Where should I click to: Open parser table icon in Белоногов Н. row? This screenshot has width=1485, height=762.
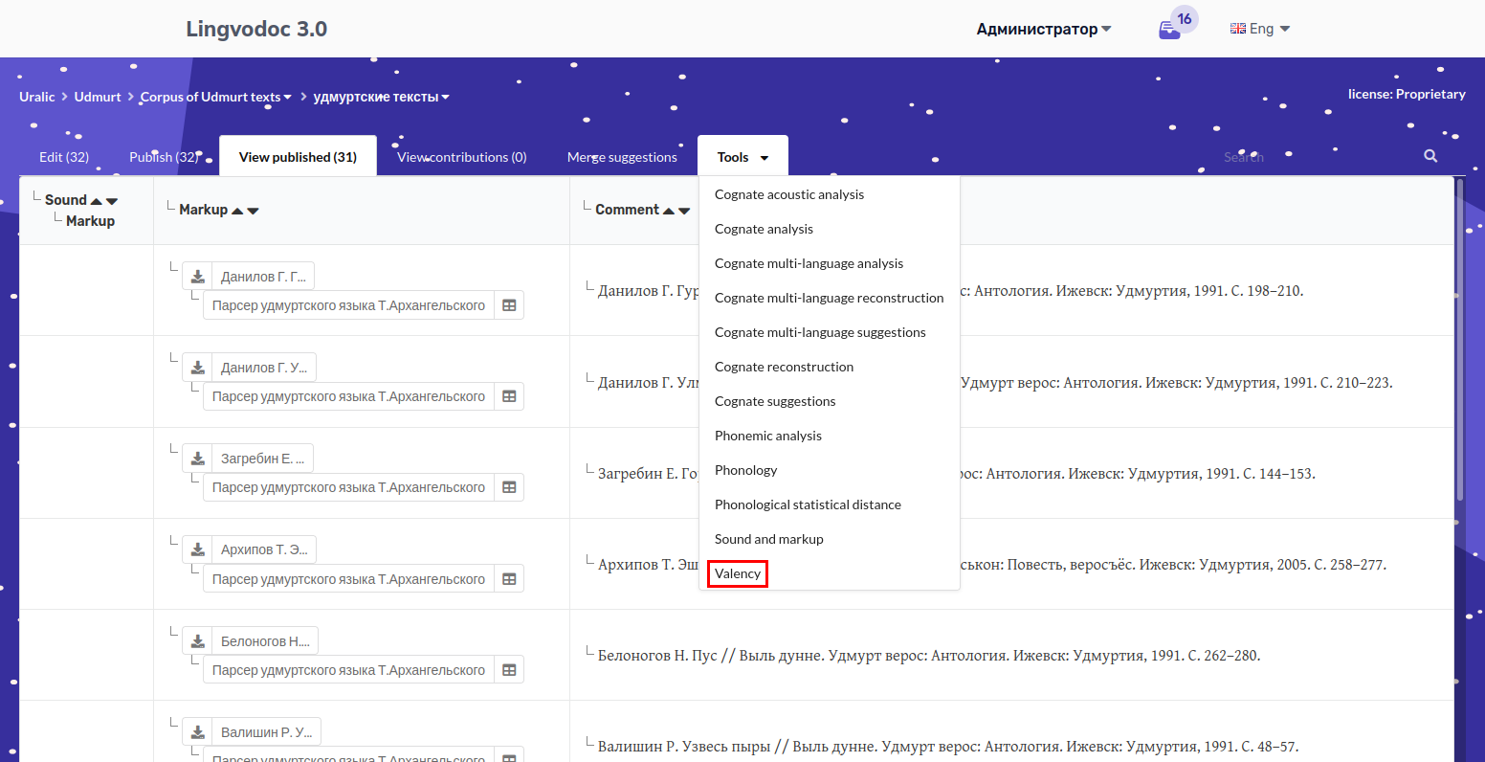click(509, 670)
